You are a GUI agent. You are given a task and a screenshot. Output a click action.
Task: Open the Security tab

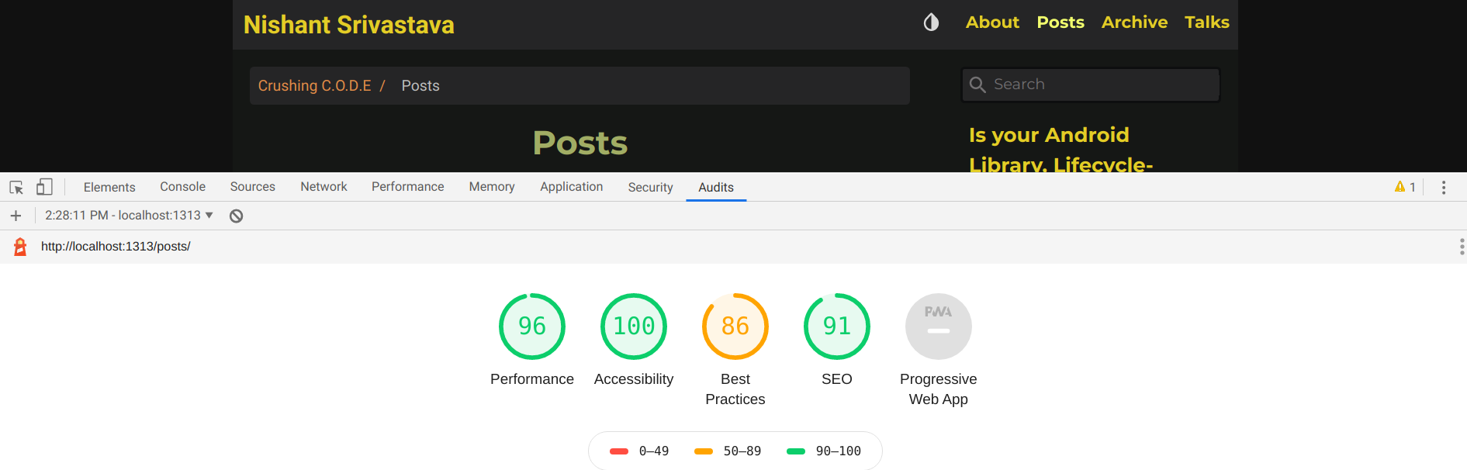tap(650, 187)
